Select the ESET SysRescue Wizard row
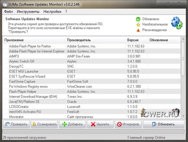The width and height of the screenshot is (188, 142). coord(91,76)
